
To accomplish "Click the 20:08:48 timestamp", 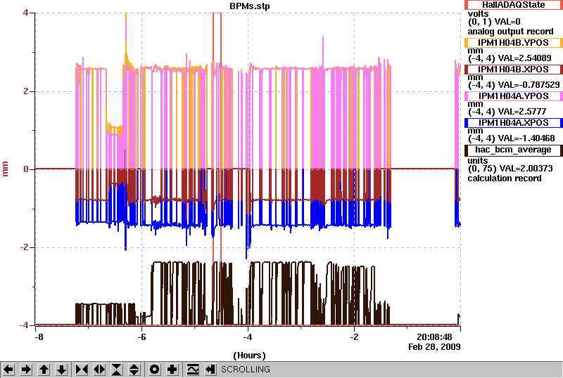I will tap(434, 337).
